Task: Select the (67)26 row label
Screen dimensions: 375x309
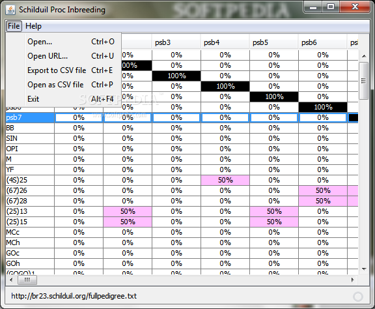Action: (30, 190)
